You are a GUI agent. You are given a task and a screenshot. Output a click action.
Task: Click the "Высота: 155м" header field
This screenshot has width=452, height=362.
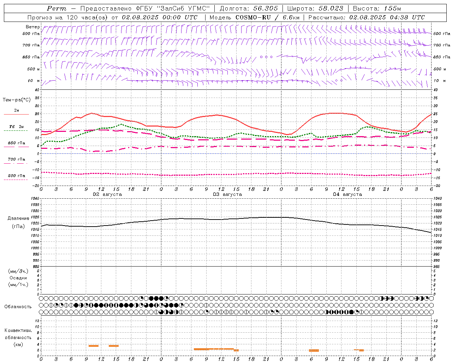coord(377,8)
